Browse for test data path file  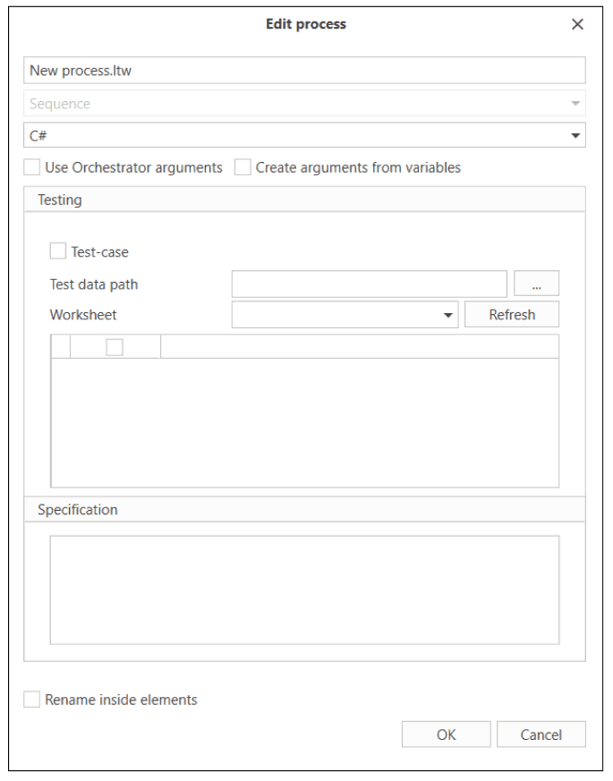537,284
